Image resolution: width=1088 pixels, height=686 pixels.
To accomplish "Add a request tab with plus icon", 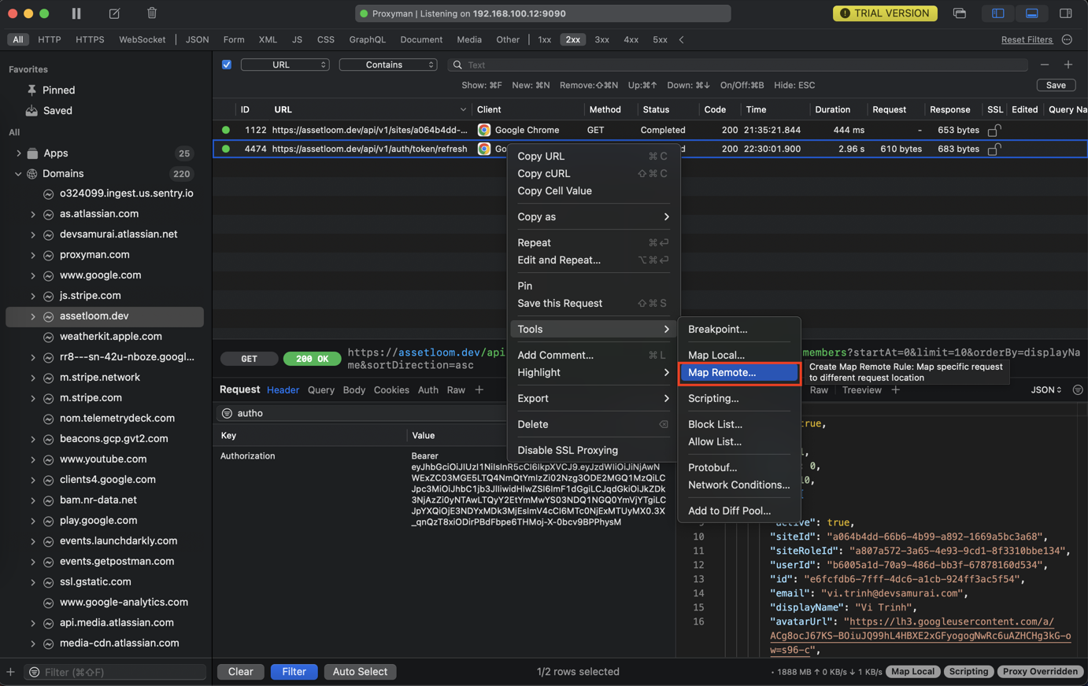I will click(479, 389).
